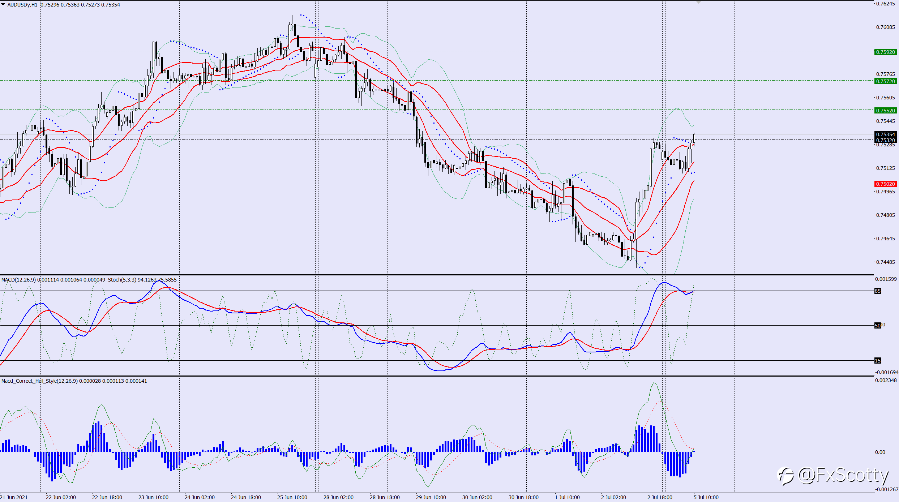The height and width of the screenshot is (502, 899).
Task: Click the 30 Jun 18:00 time label
Action: [x=523, y=497]
